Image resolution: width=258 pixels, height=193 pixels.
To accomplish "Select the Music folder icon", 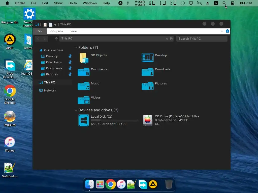I will pyautogui.click(x=84, y=86).
